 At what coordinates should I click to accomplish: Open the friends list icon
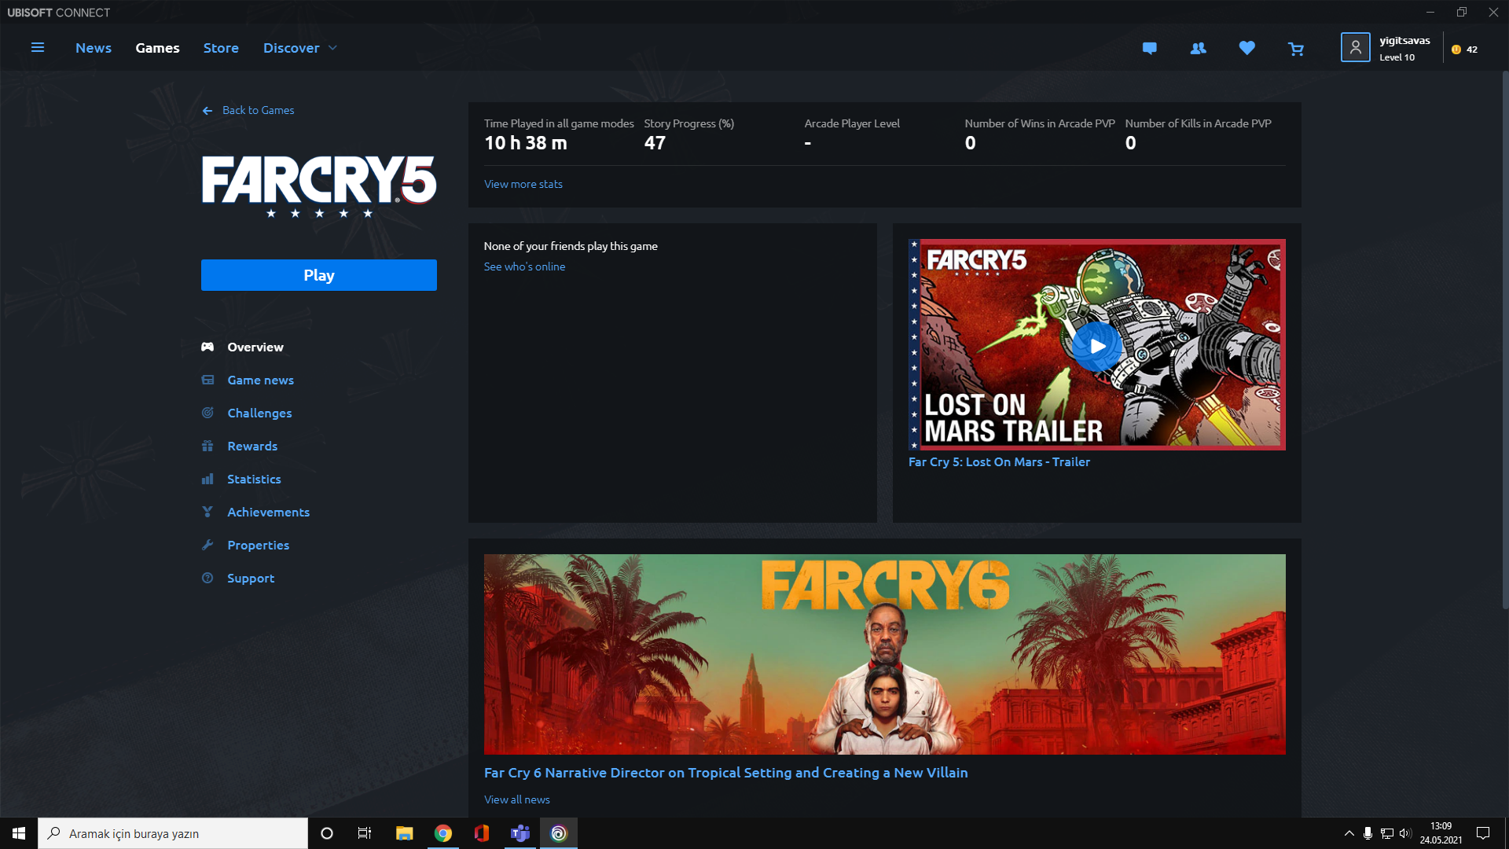pos(1198,48)
